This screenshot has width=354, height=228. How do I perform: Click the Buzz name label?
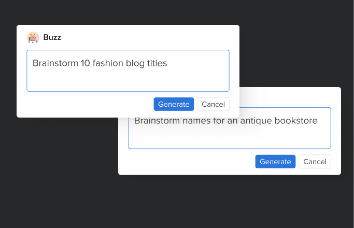click(52, 37)
